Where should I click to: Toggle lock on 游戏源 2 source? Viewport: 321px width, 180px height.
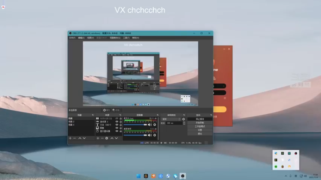(121, 122)
